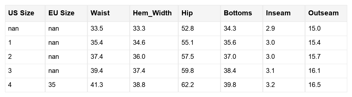Select Bottoms cell with value 38.4
This screenshot has height=97, width=352.
[x=242, y=71]
